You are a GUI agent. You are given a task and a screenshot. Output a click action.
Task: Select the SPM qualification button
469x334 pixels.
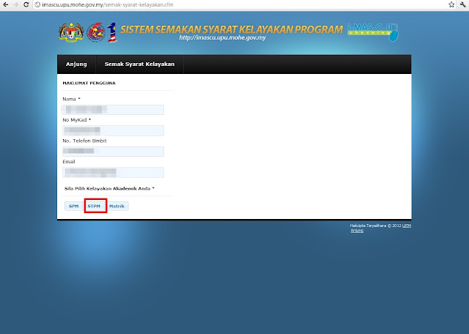pos(73,206)
